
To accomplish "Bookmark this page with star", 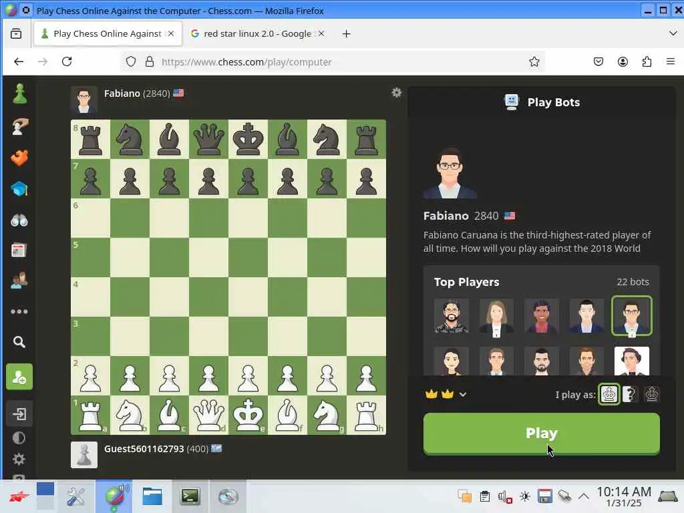I will tap(534, 61).
